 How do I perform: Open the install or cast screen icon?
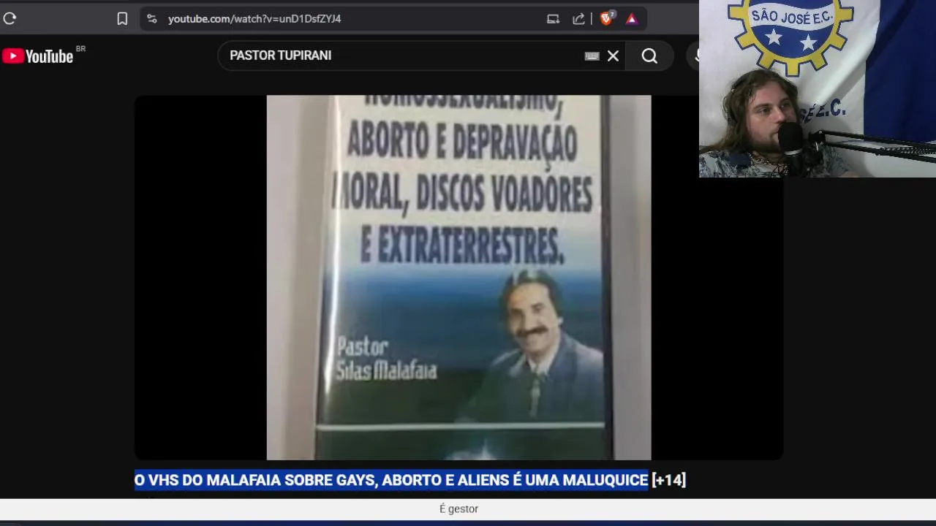553,19
